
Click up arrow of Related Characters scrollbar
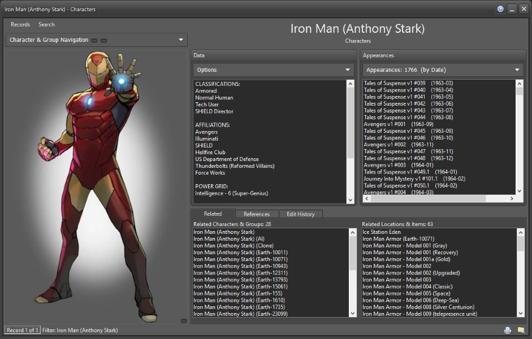[353, 233]
